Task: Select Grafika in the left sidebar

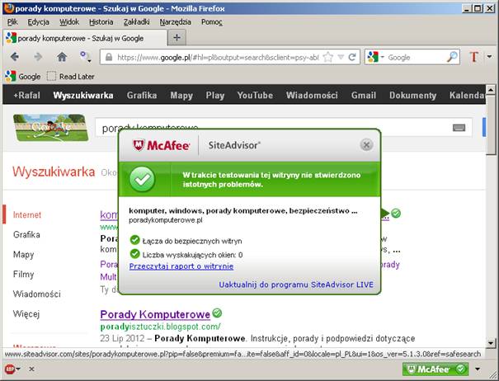Action: coord(26,234)
